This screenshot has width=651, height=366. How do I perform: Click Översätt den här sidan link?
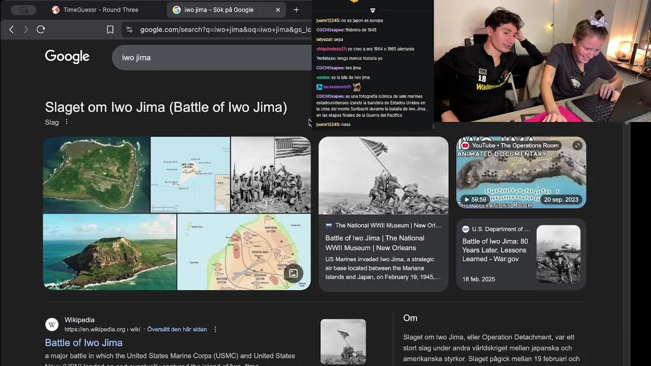[x=177, y=329]
